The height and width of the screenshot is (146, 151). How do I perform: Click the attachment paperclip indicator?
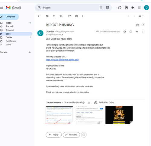pos(98,31)
